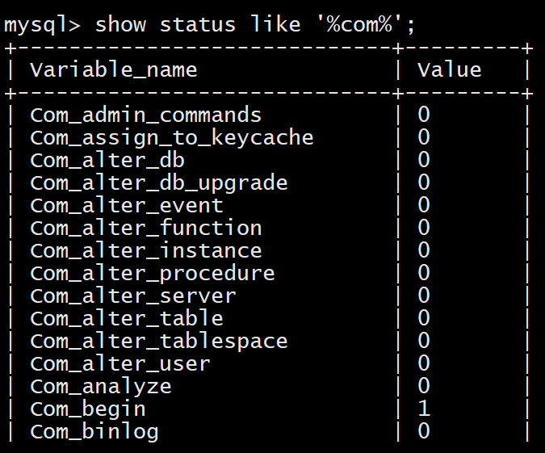Select Com_alter_tablespace variable name
The image size is (545, 453).
[158, 341]
